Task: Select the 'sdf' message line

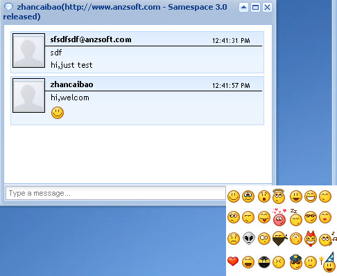Action: 56,53
